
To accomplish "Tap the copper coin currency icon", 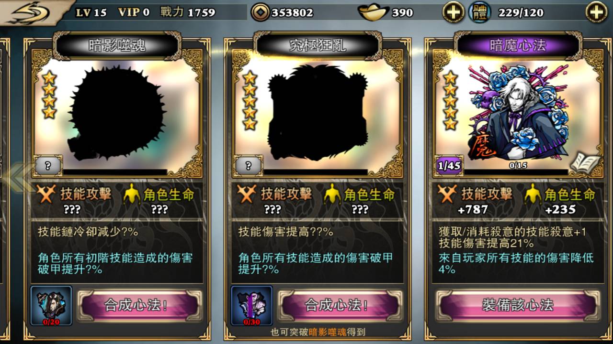I will (x=260, y=12).
